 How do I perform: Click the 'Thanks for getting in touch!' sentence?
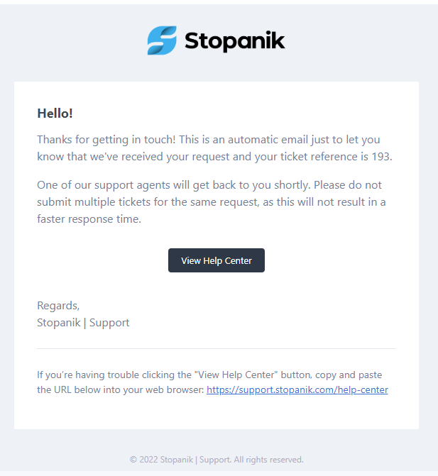pyautogui.click(x=106, y=140)
